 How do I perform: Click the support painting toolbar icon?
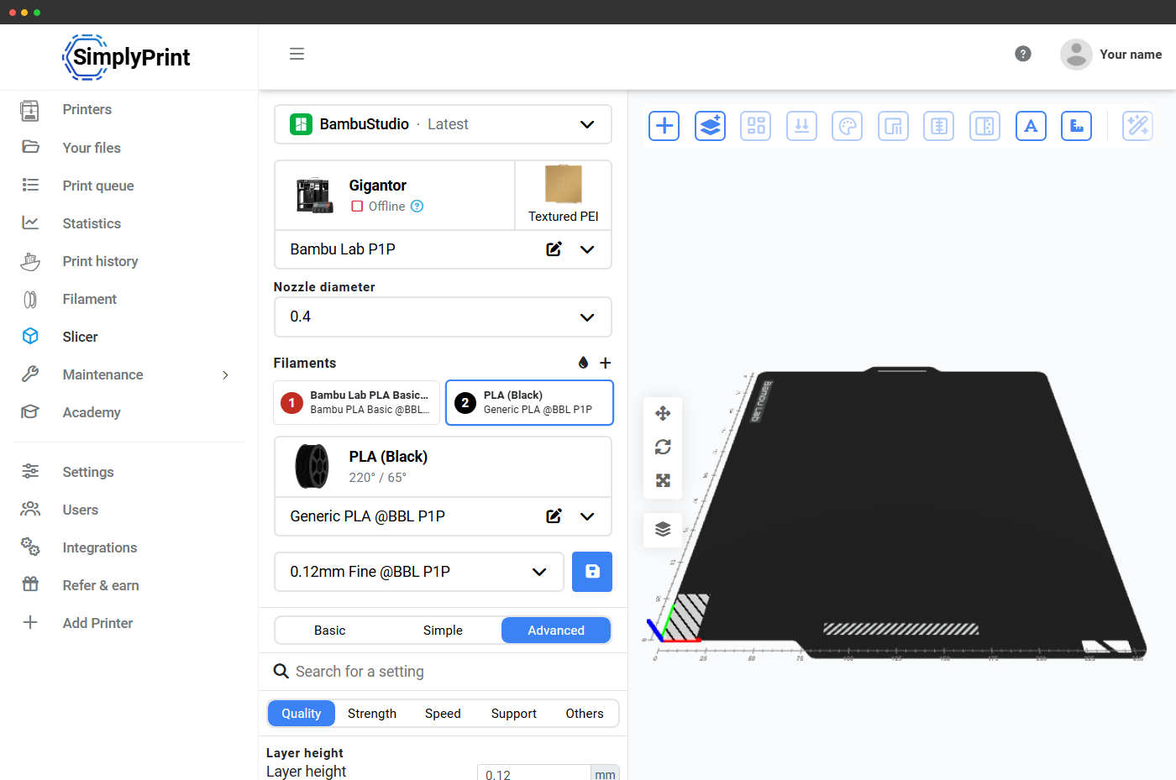893,126
